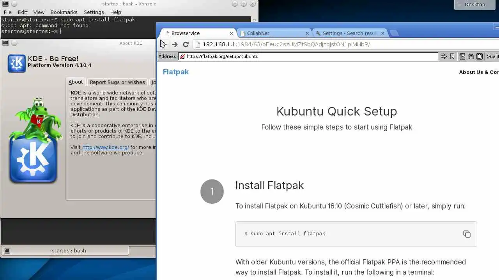Click the 'Platform Version 4.10.4' text

point(60,65)
